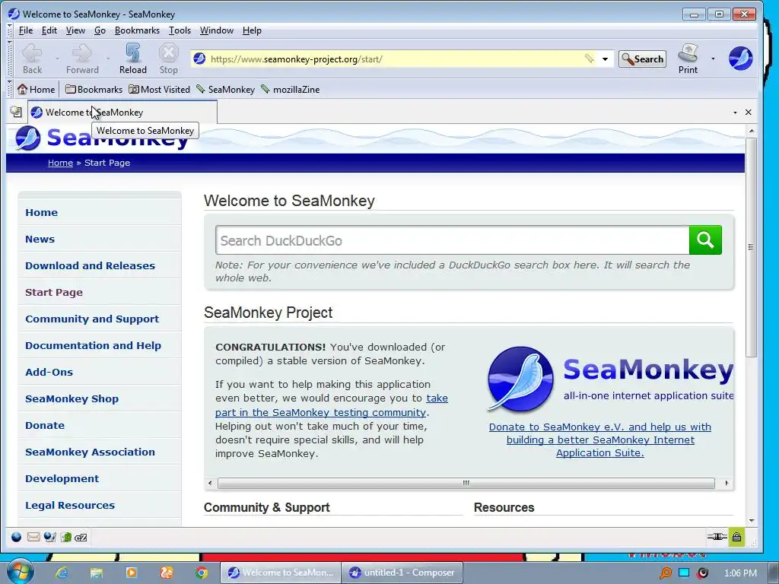The image size is (779, 584).
Task: Click the Search DuckDuckGo input field
Action: (452, 240)
